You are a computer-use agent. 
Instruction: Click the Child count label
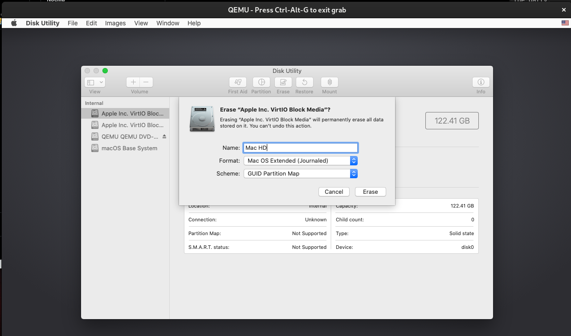[x=350, y=220]
